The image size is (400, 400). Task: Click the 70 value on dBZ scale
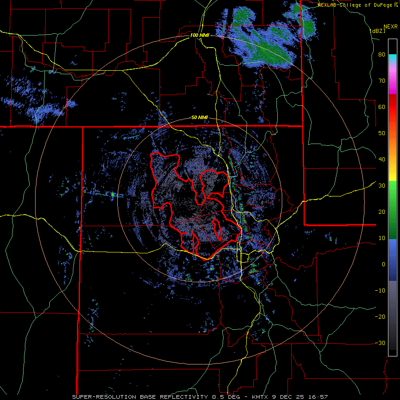[x=382, y=81]
